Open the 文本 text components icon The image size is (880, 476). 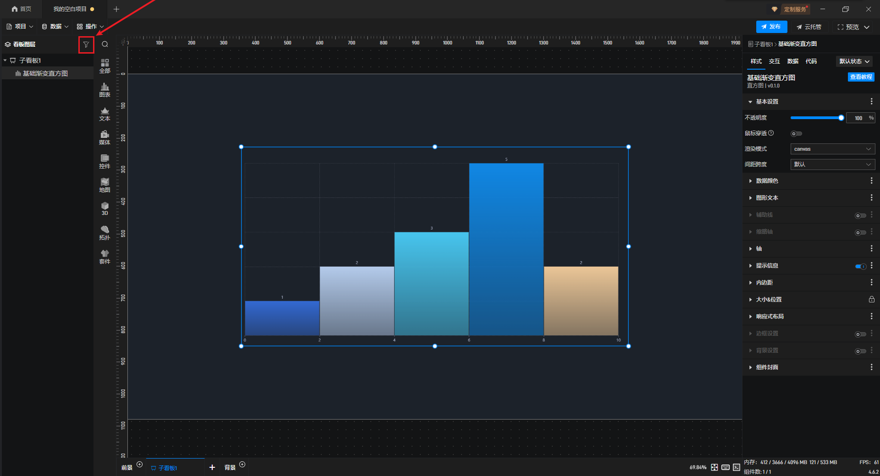[x=105, y=114]
